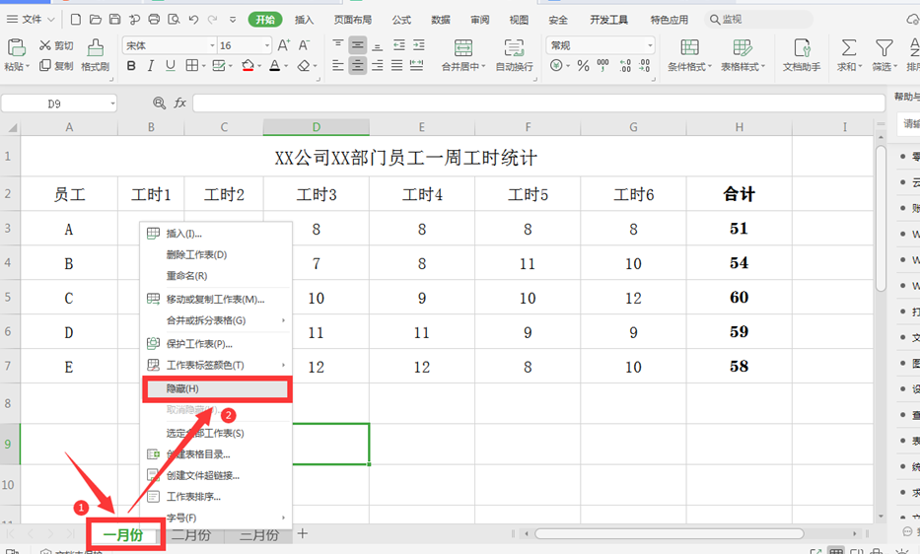Click the Paste icon
The image size is (920, 554).
[x=16, y=47]
